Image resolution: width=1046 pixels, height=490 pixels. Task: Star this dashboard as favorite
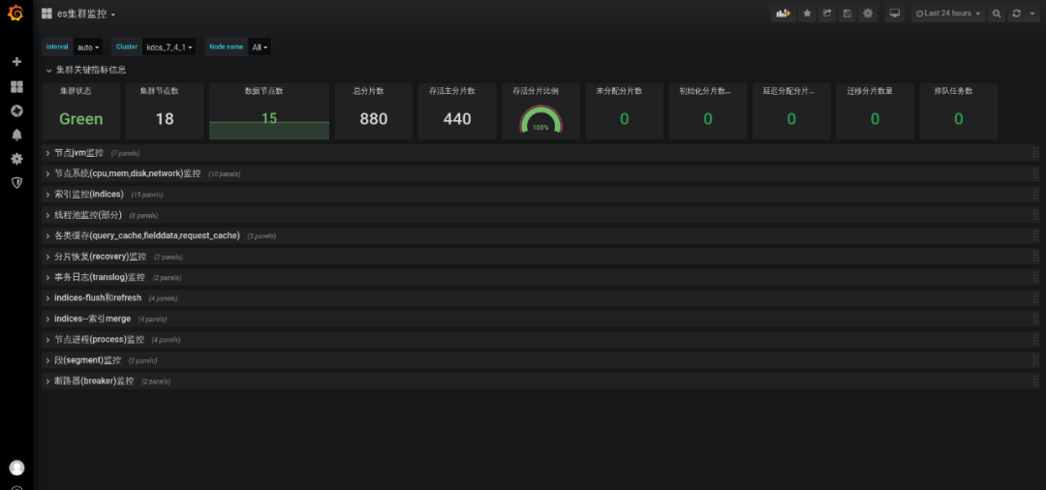coord(807,14)
